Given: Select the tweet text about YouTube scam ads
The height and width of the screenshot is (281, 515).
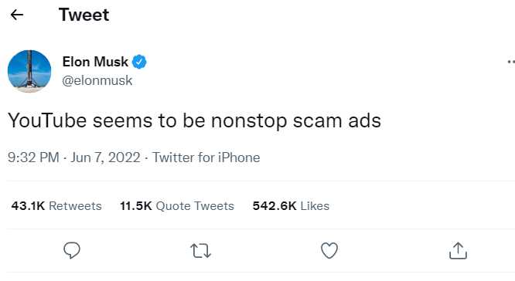Looking at the screenshot, I should tap(194, 120).
